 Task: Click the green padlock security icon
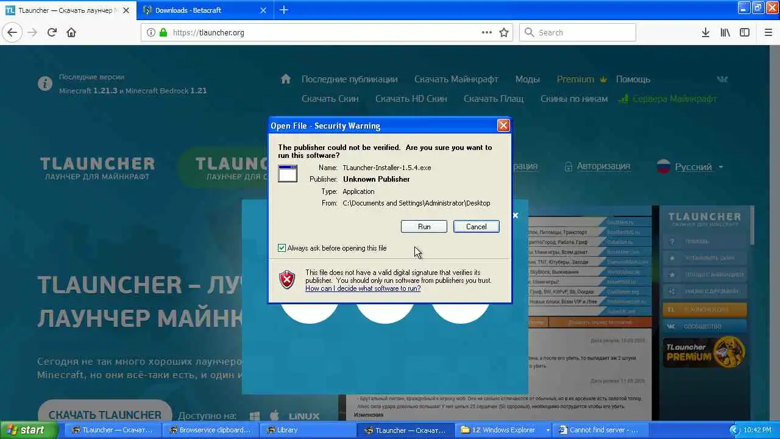click(163, 32)
